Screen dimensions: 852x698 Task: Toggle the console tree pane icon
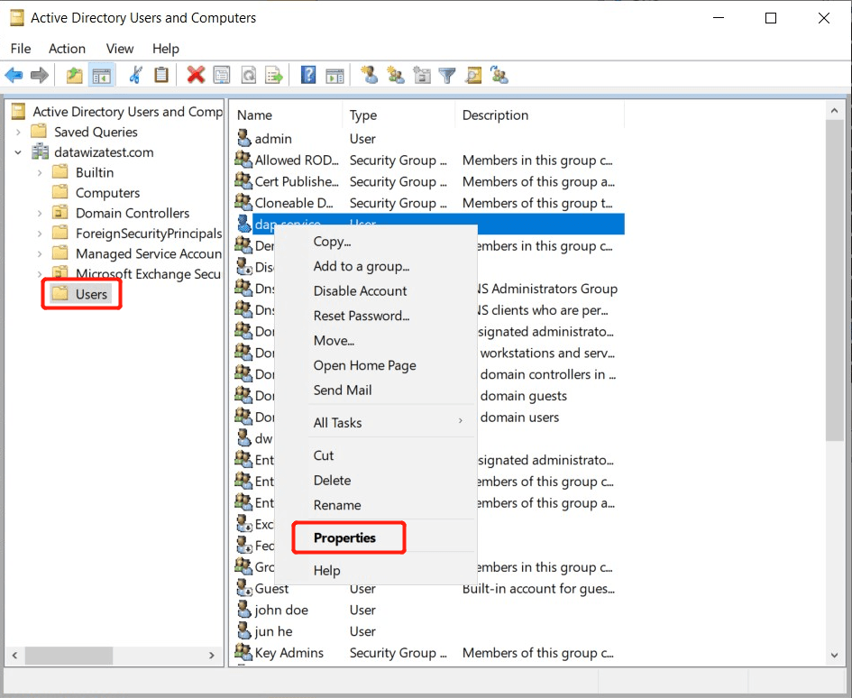click(102, 75)
